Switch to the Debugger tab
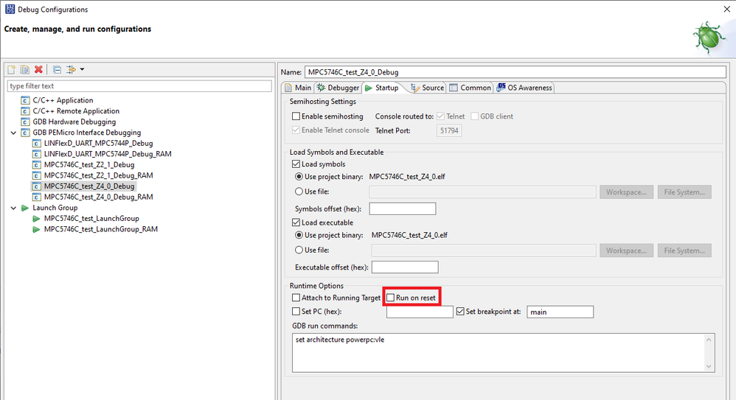Screen dimensions: 736x400 (x=338, y=88)
